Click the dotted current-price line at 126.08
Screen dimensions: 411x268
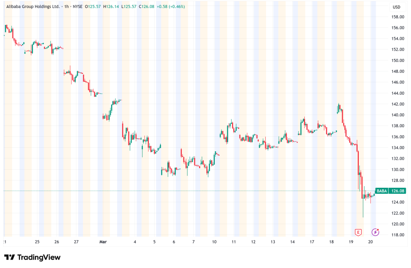tap(201, 191)
